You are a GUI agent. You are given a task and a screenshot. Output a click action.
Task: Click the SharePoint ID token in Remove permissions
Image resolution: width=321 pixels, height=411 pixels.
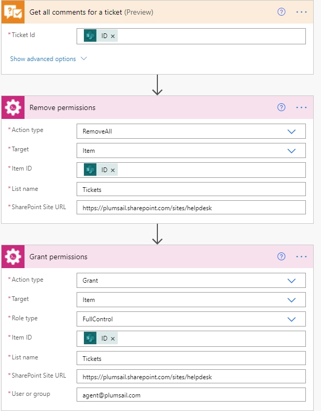(101, 170)
